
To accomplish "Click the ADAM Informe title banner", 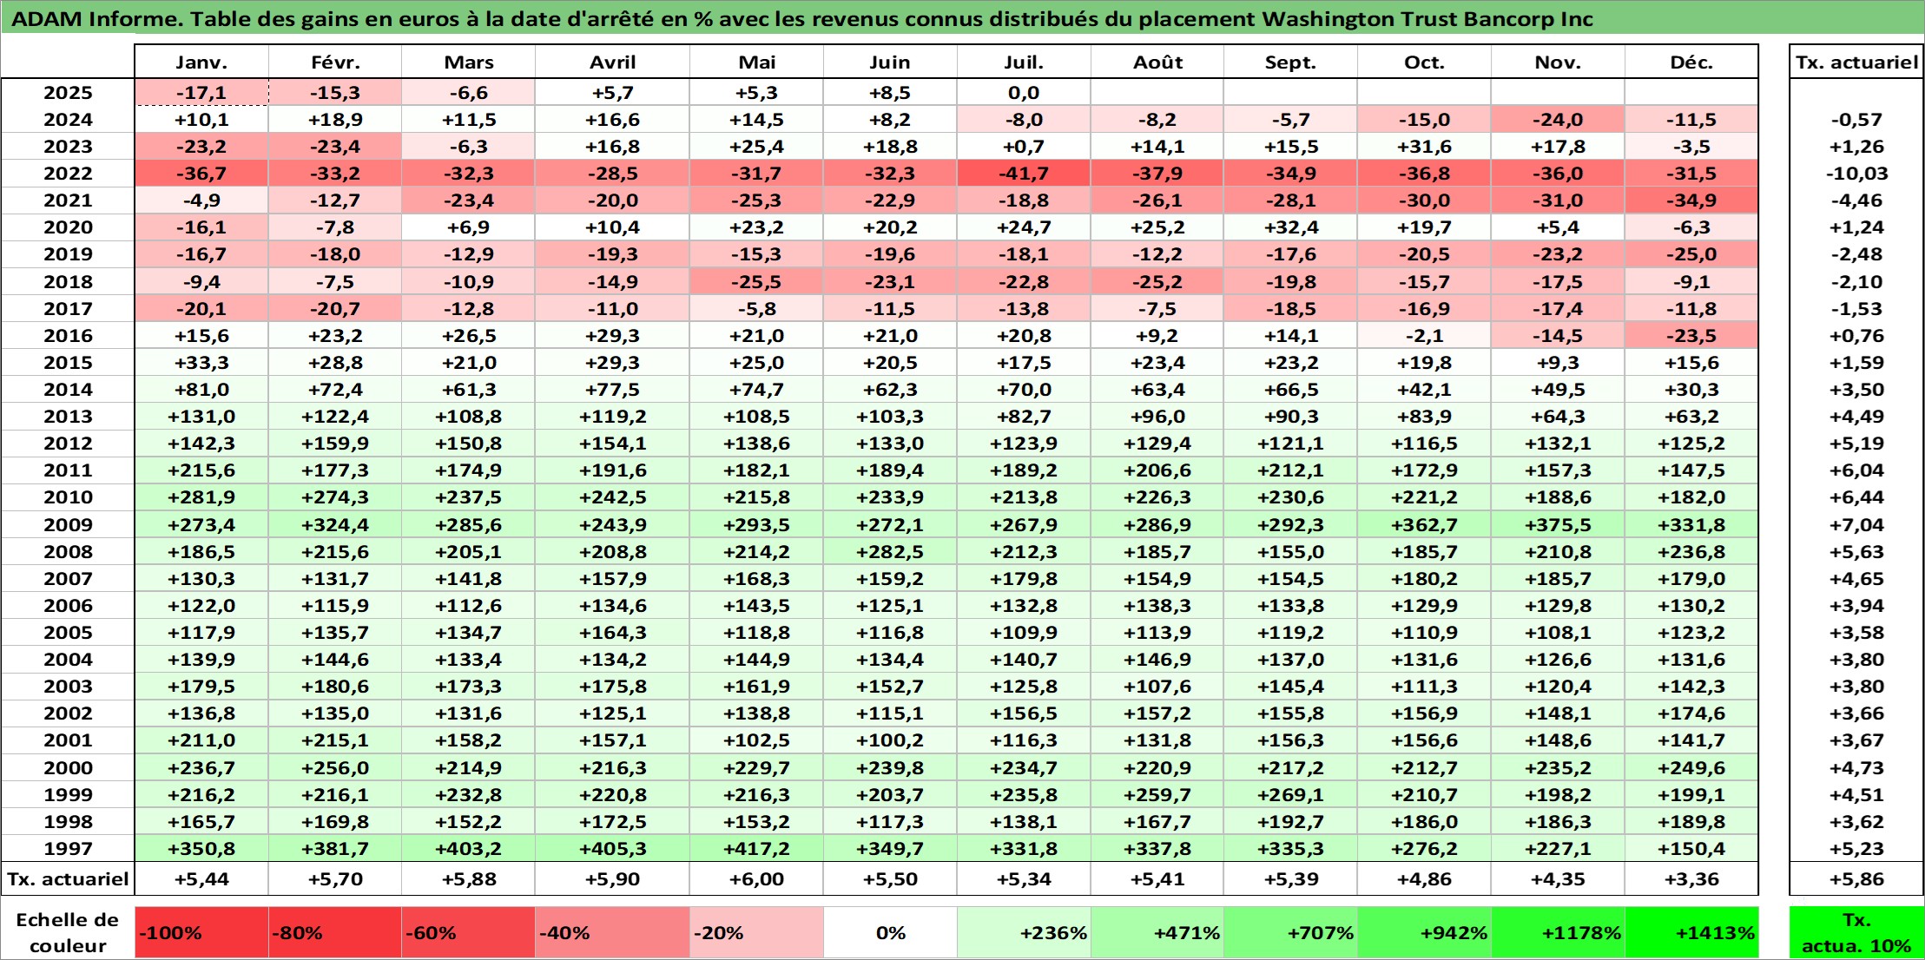I will point(962,18).
